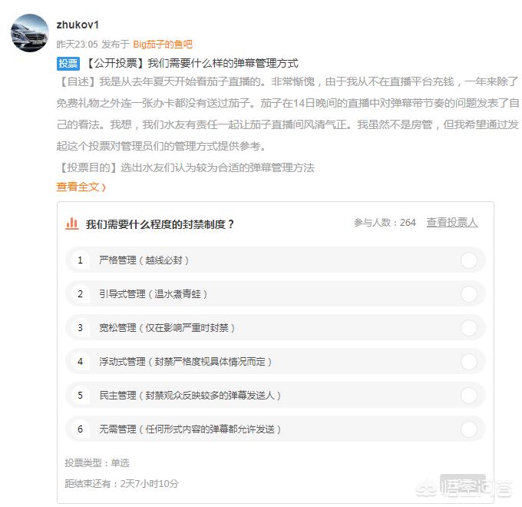
Task: Select radio for 严格管理 option
Action: (x=468, y=260)
